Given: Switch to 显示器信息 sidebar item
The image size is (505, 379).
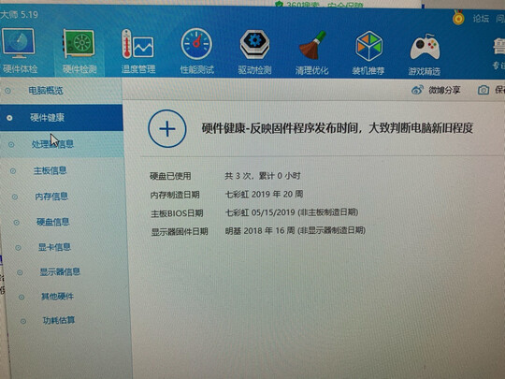Looking at the screenshot, I should pos(60,272).
